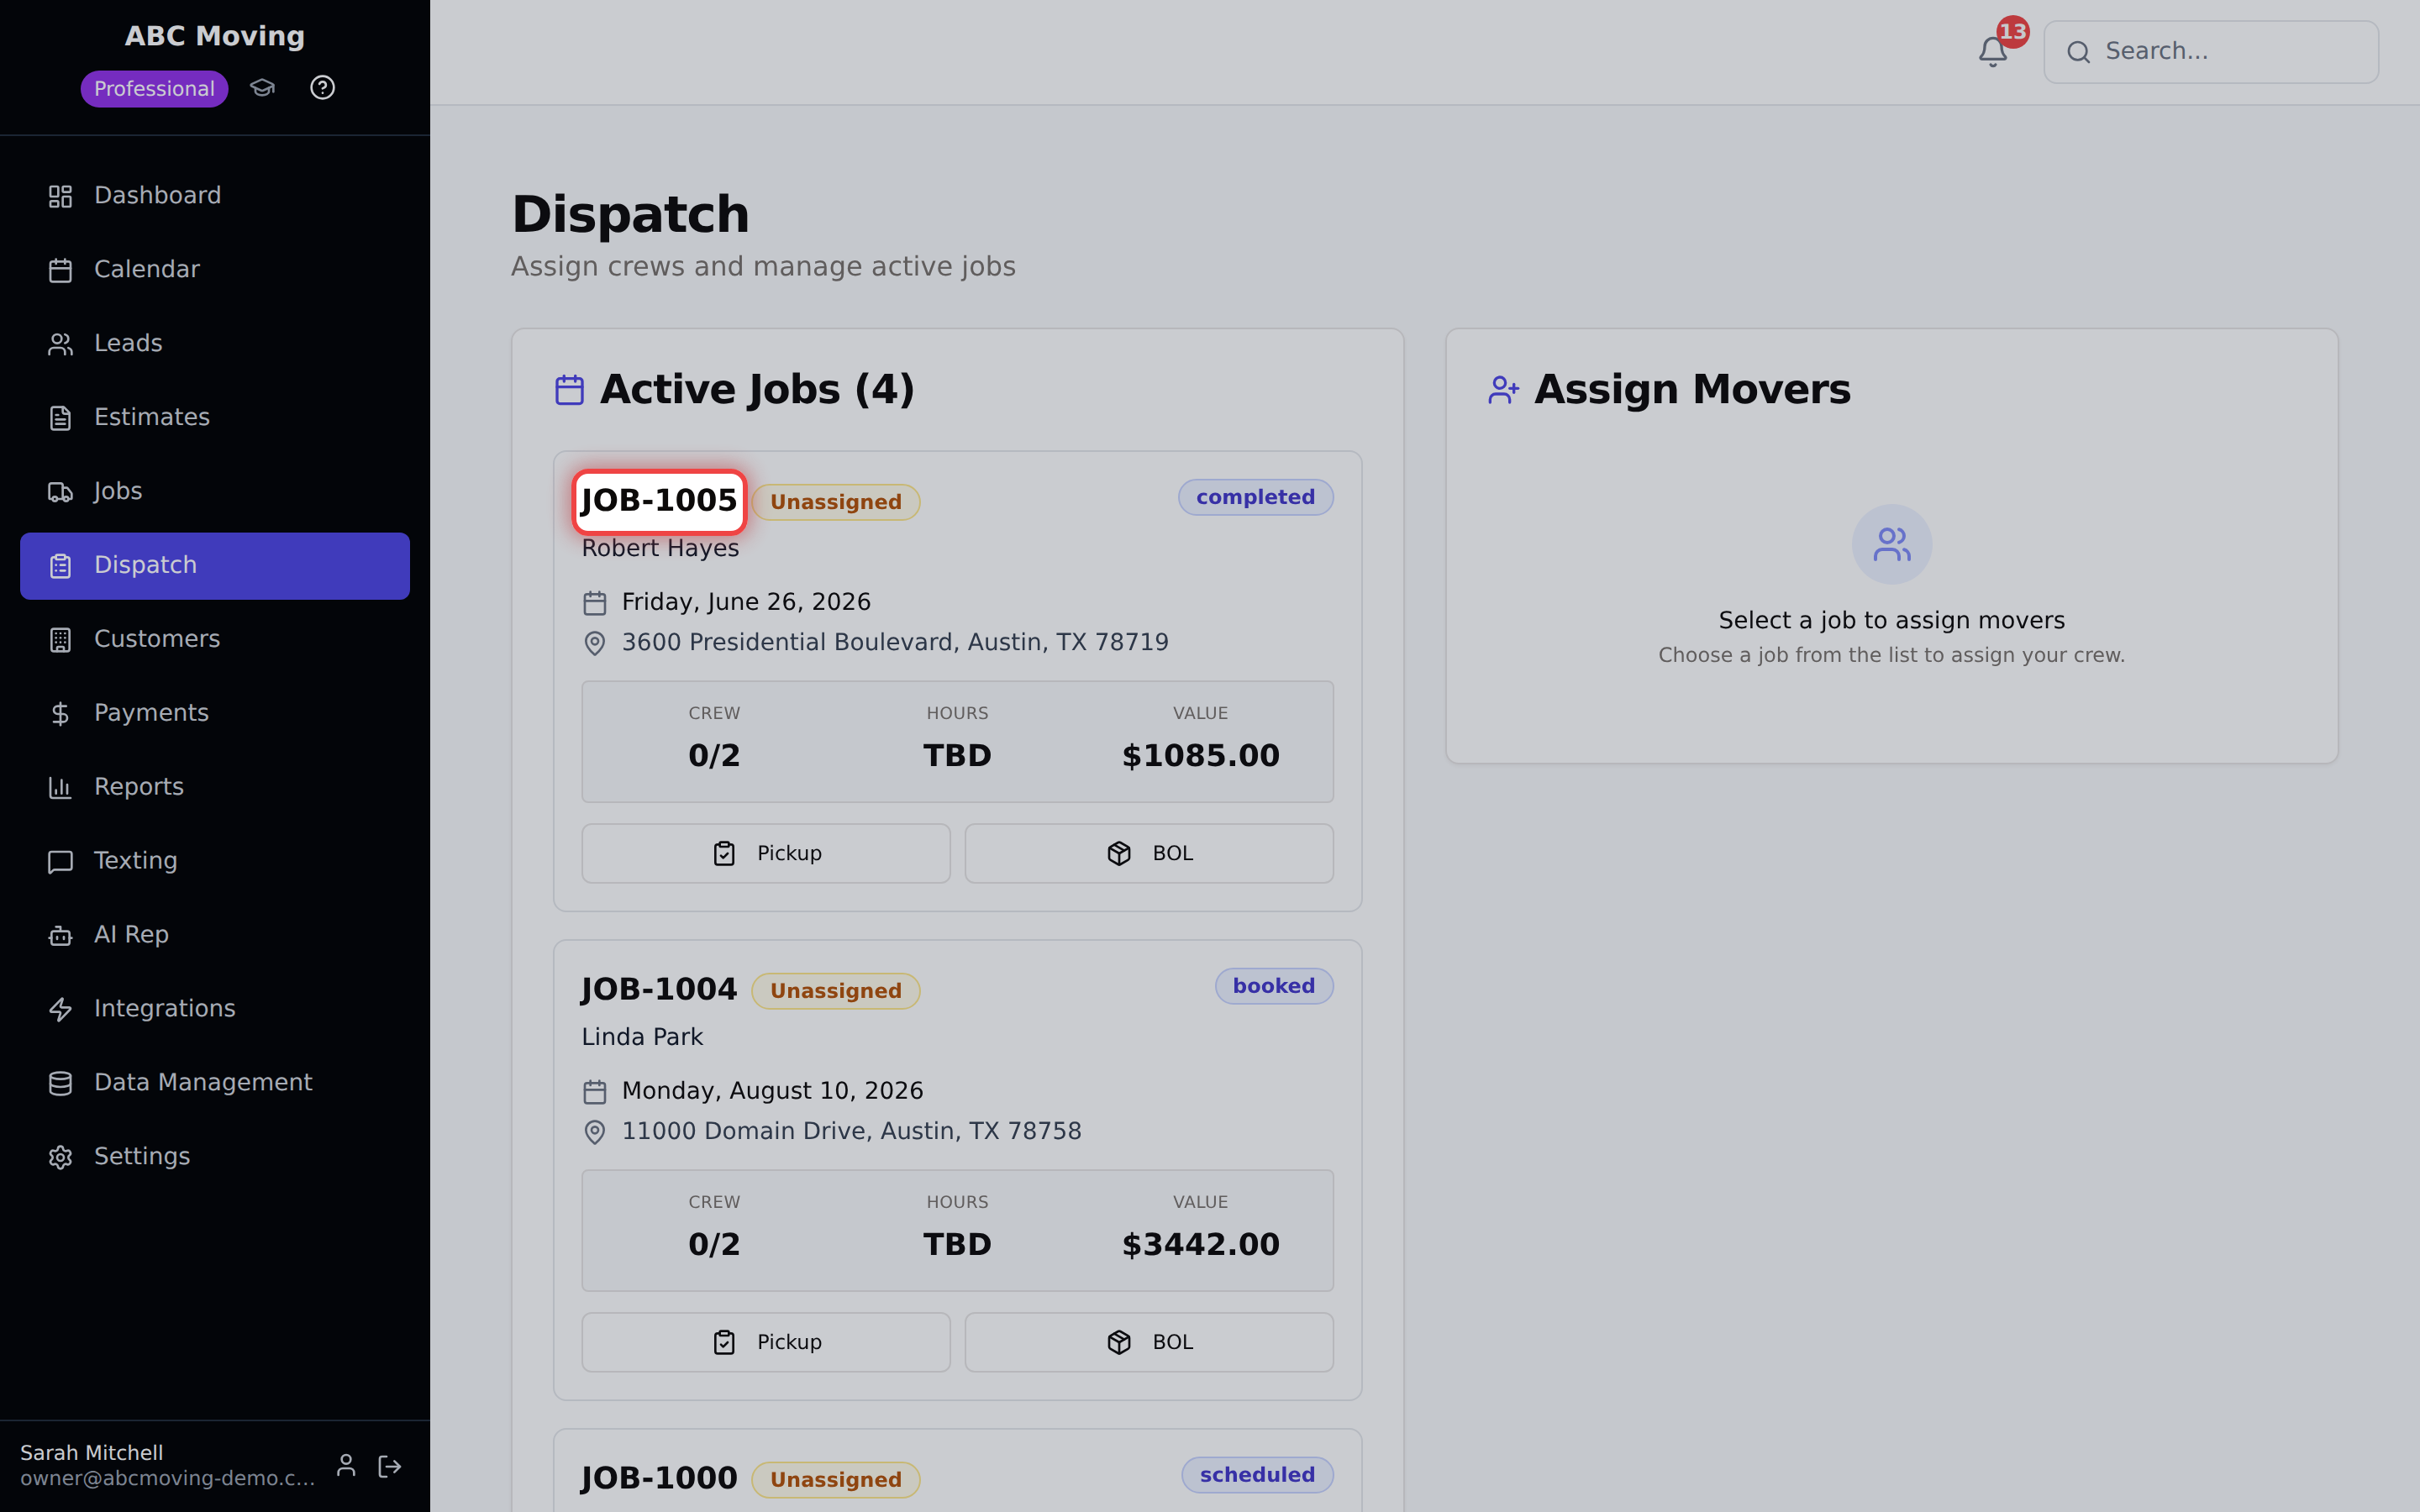Image resolution: width=2420 pixels, height=1512 pixels.
Task: Click the magnifier icon in search box
Action: [2078, 52]
